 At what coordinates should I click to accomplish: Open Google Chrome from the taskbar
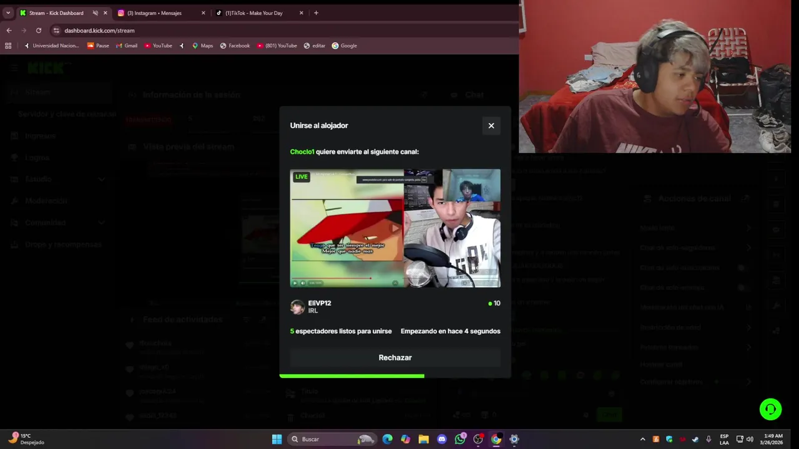click(x=496, y=439)
